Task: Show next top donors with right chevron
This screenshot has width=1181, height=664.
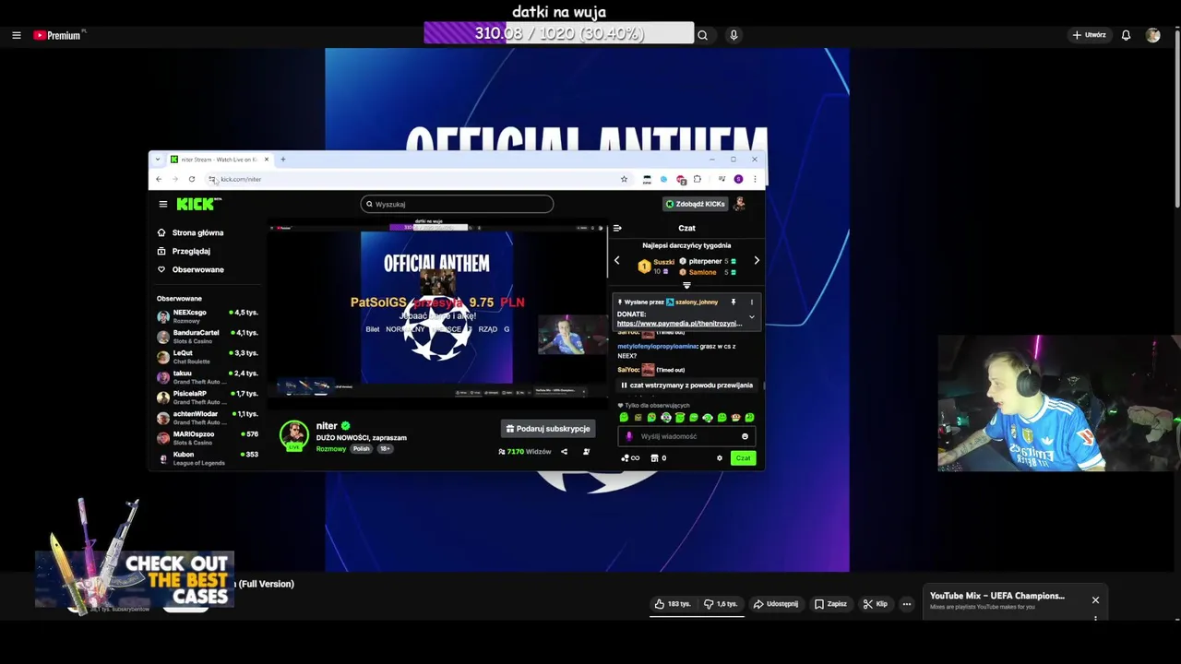Action: (x=757, y=261)
